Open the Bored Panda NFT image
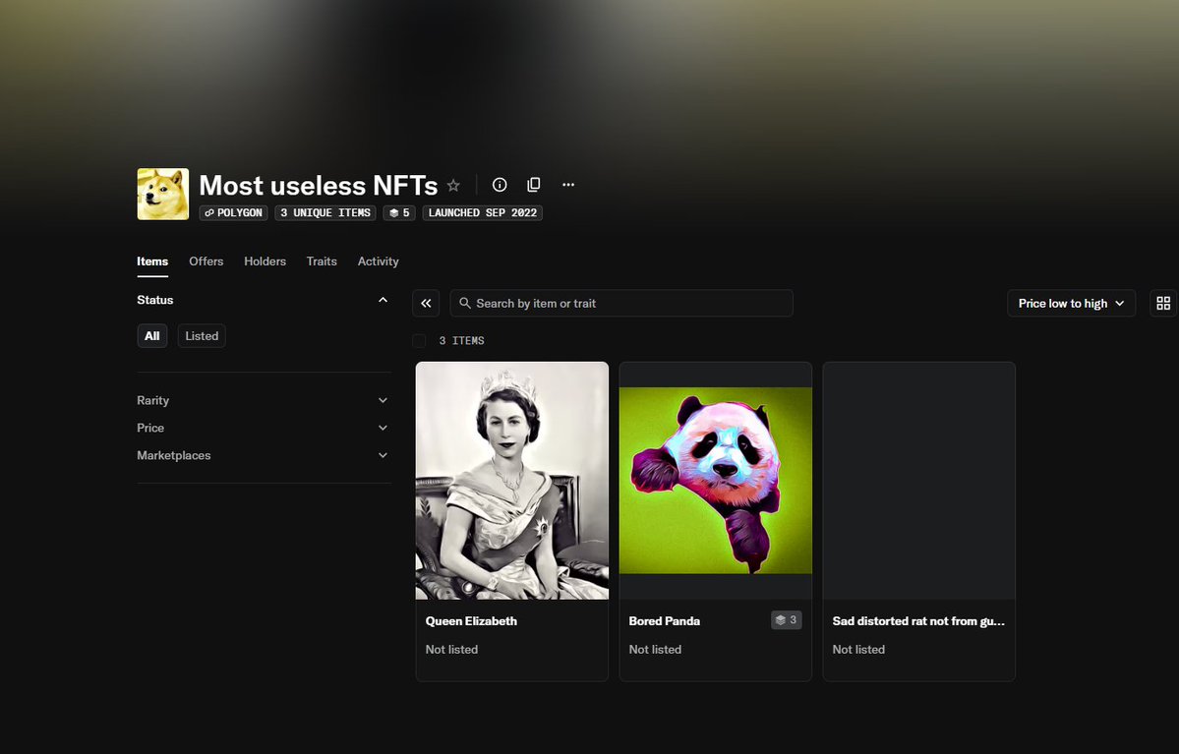This screenshot has width=1179, height=754. [x=715, y=481]
